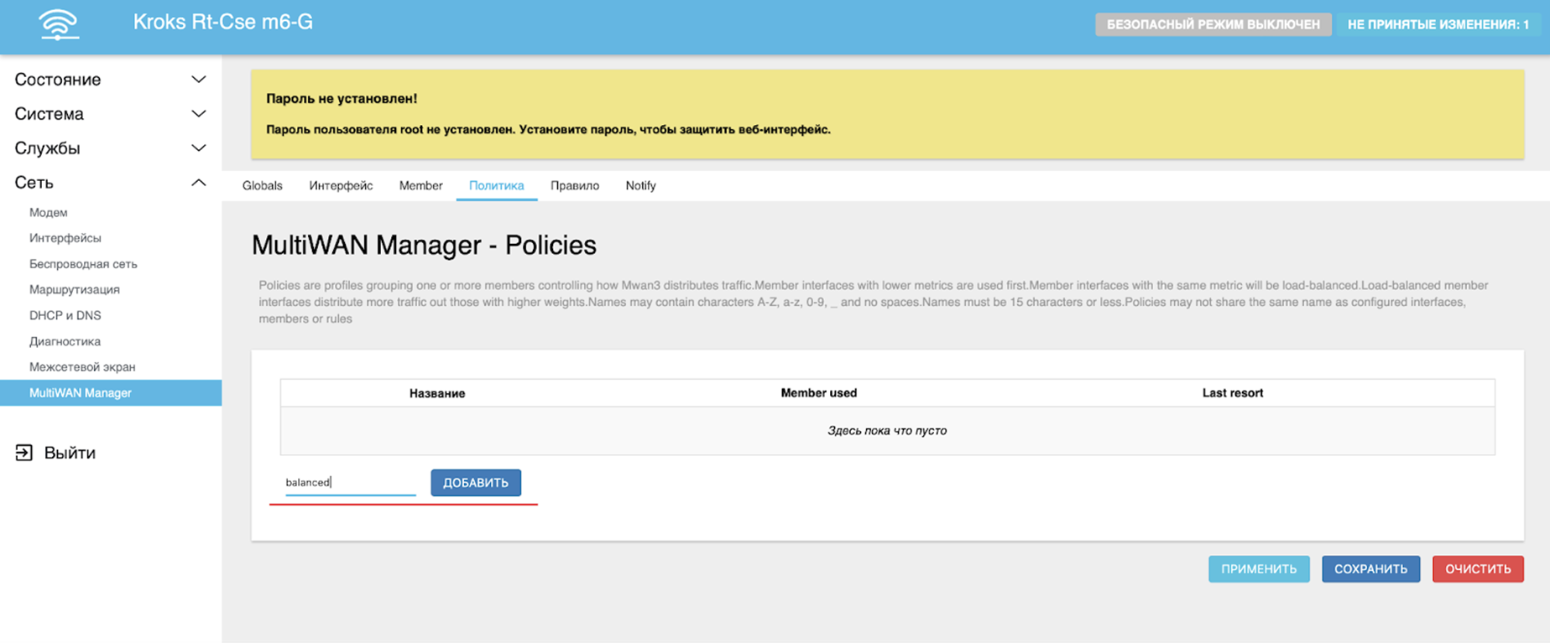Expand the Службы section arrow
Viewport: 1550px width, 643px height.
click(x=198, y=148)
